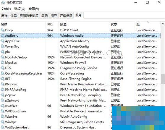Click PID 964 in the Dhcp row

[x=50, y=30]
